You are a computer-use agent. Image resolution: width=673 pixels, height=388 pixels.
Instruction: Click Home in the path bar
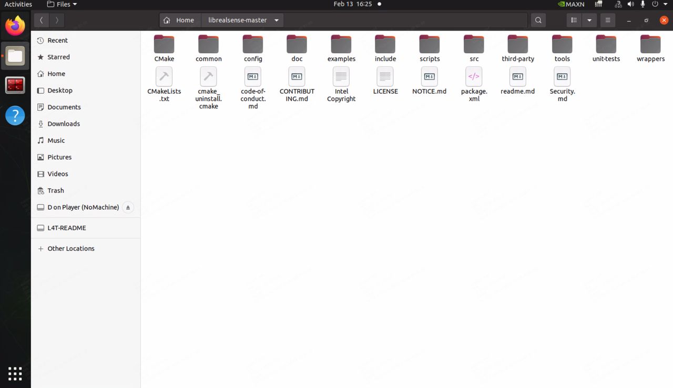click(x=179, y=20)
